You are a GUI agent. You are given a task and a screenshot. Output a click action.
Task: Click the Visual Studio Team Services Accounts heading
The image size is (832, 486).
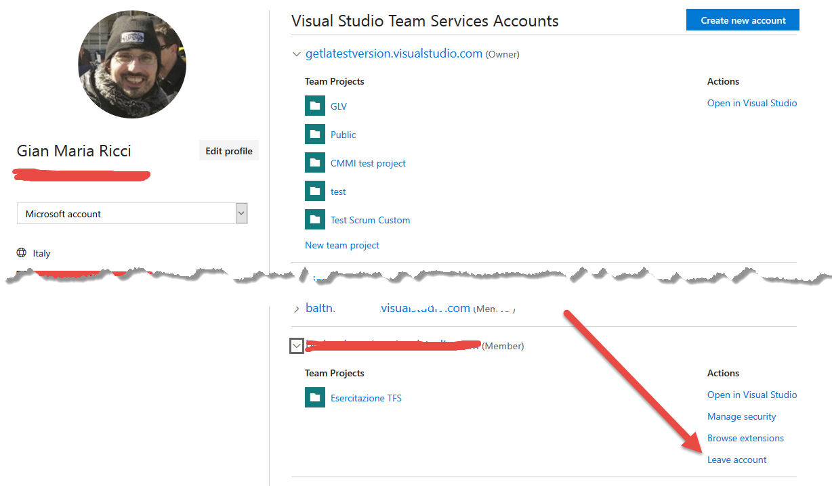[x=425, y=21]
